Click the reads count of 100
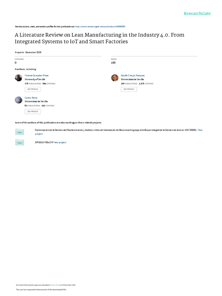 click(x=113, y=63)
